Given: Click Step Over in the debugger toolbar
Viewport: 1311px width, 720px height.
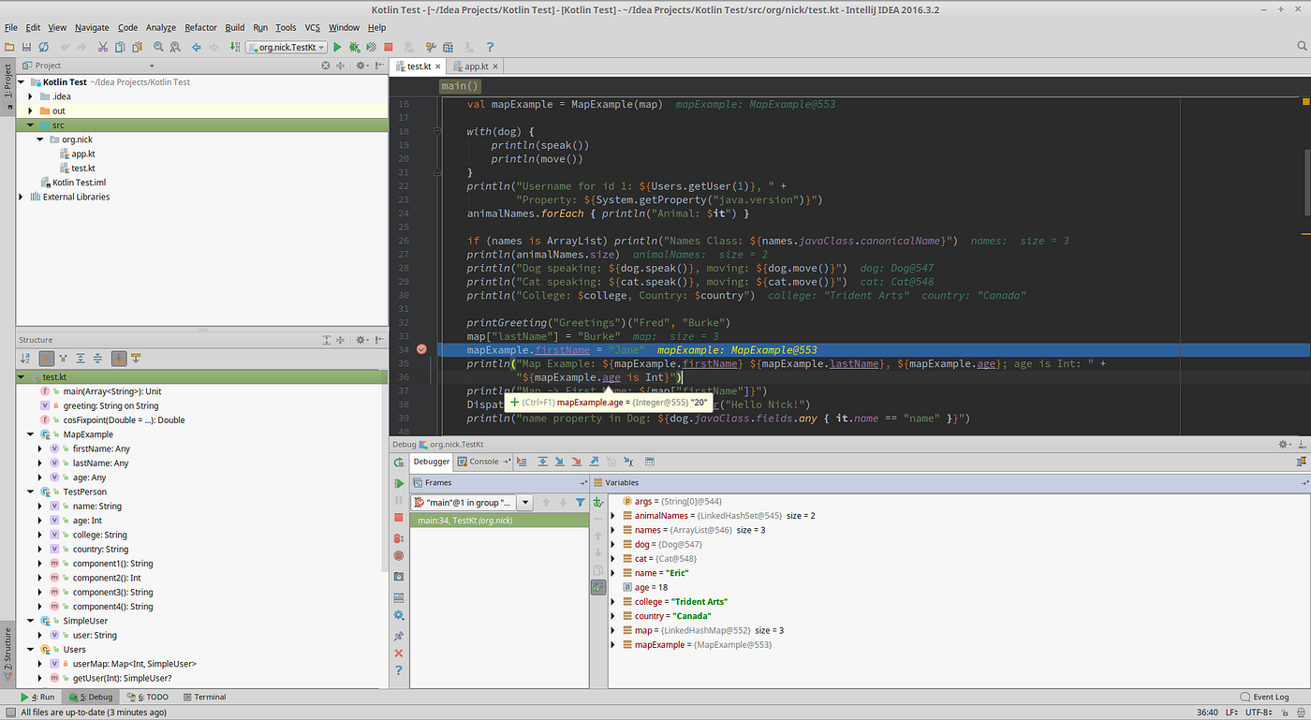Looking at the screenshot, I should click(542, 462).
